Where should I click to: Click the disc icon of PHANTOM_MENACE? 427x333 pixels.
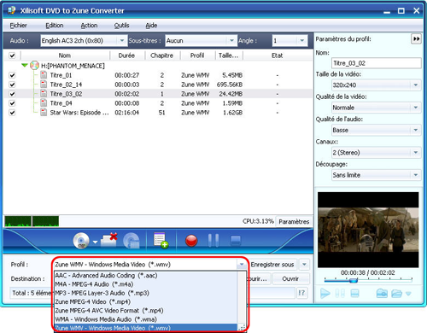point(34,66)
